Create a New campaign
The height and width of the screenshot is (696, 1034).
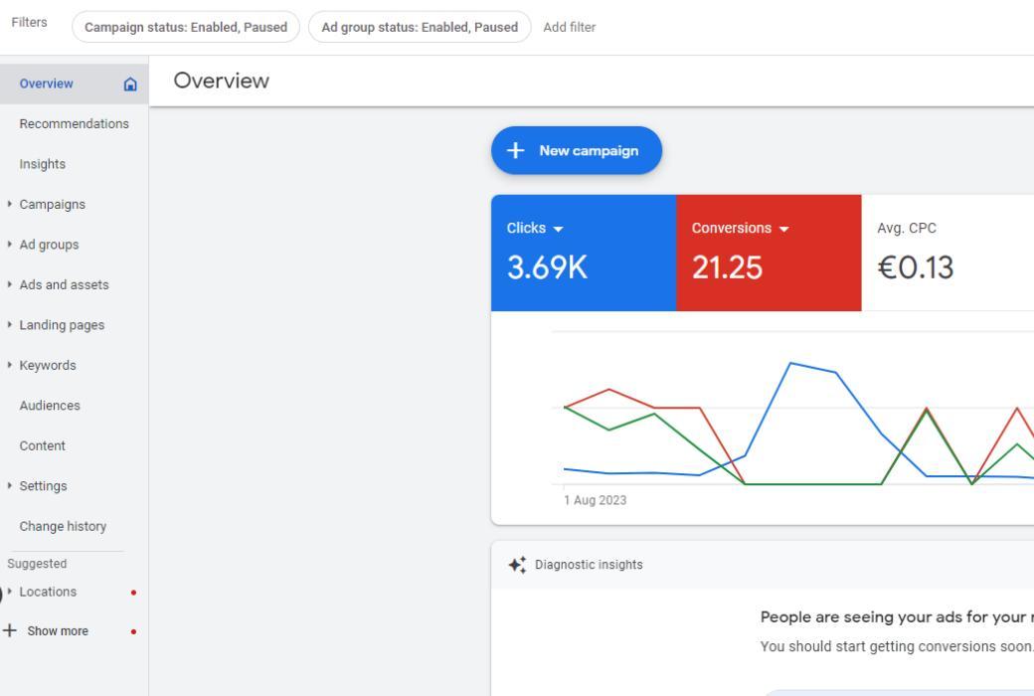pos(577,151)
